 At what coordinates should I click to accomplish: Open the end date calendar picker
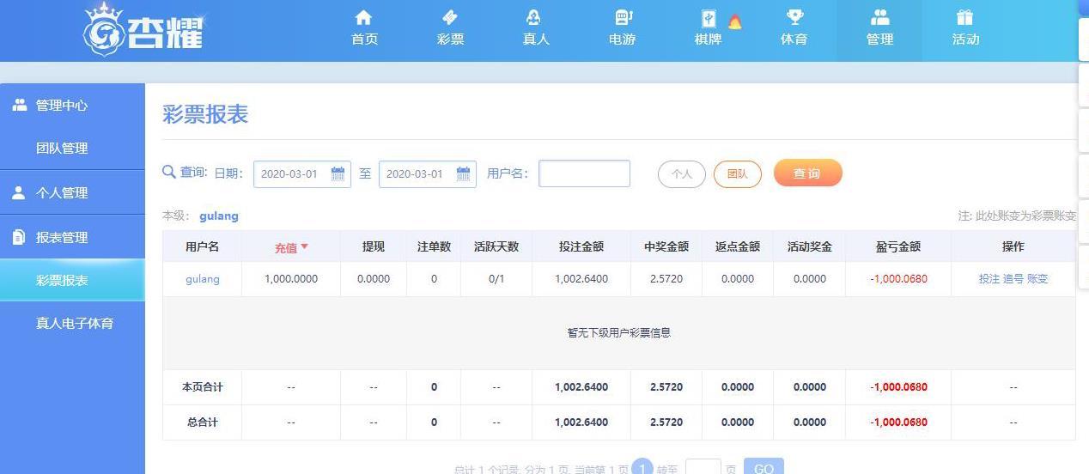(x=463, y=173)
